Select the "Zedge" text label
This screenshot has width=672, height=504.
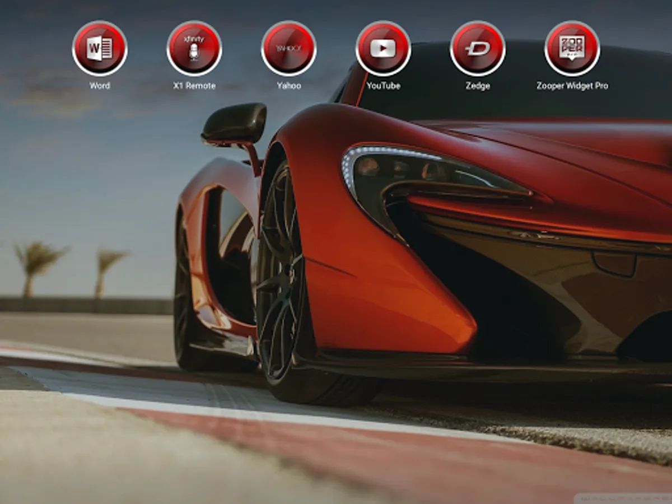(478, 86)
